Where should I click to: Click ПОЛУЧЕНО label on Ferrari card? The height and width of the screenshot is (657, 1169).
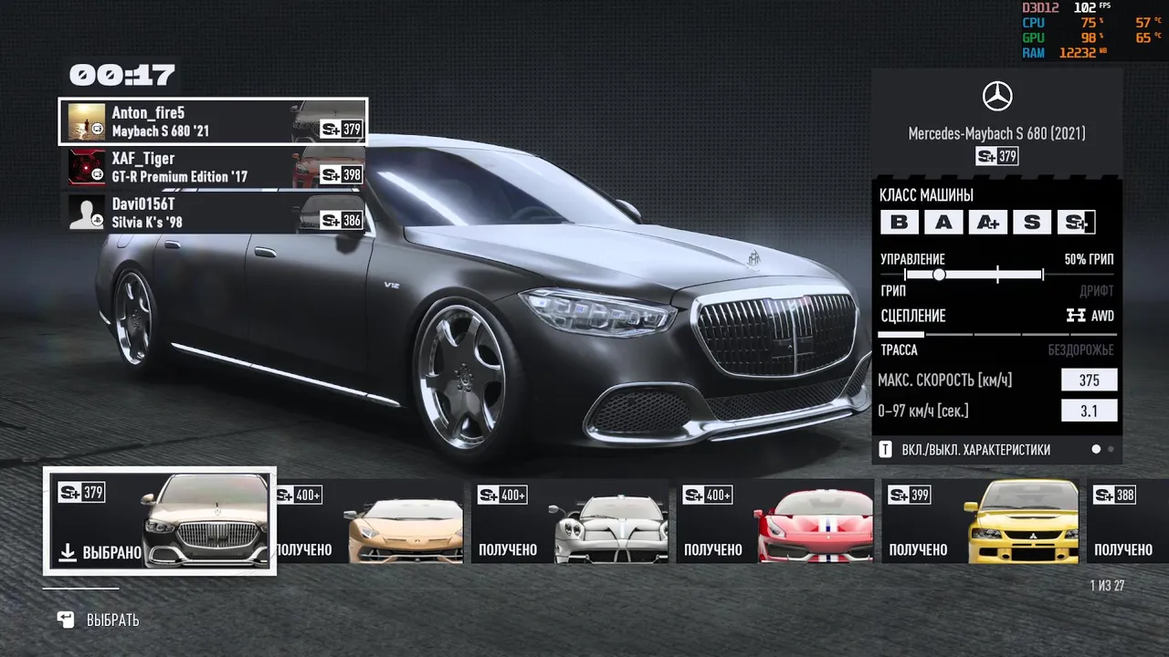pyautogui.click(x=713, y=550)
